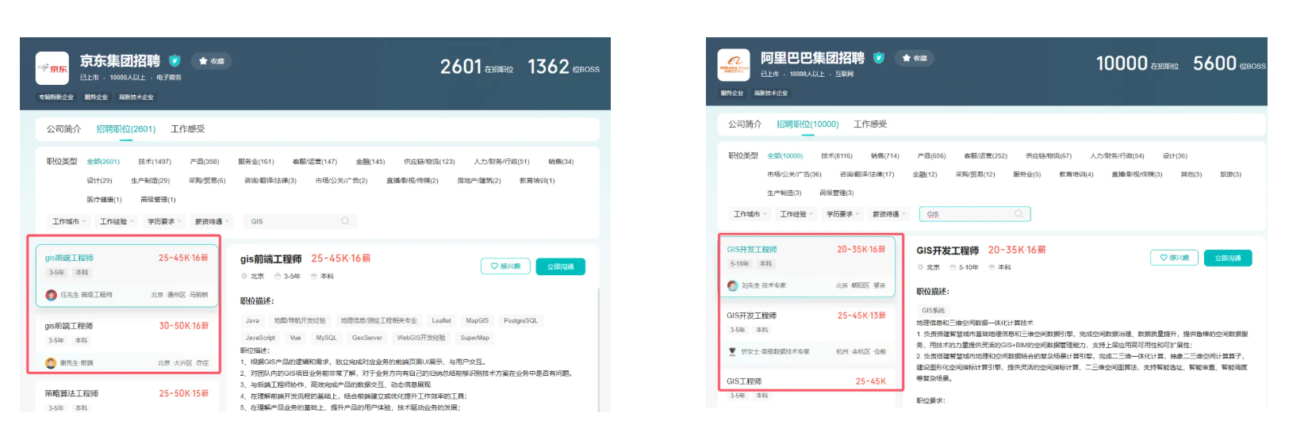Open 工作城市 dropdown on 京东 page
The height and width of the screenshot is (440, 1308).
(68, 221)
